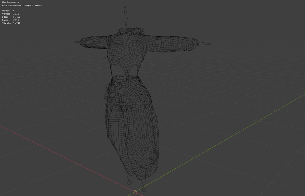Select the bone joint at the neck base
Viewport: 305px width, 196px height.
[x=126, y=24]
